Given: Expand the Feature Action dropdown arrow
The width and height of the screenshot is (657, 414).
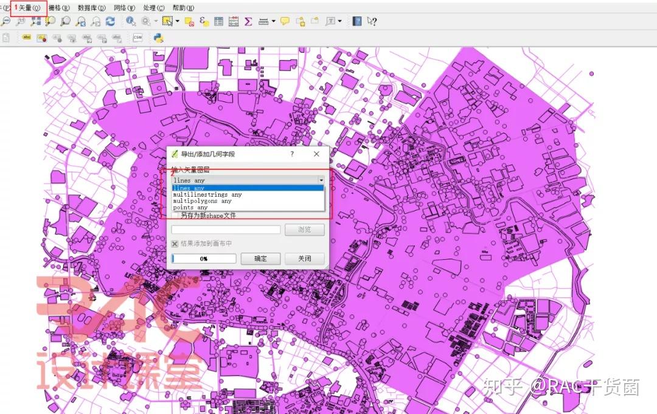Looking at the screenshot, I should (x=156, y=21).
